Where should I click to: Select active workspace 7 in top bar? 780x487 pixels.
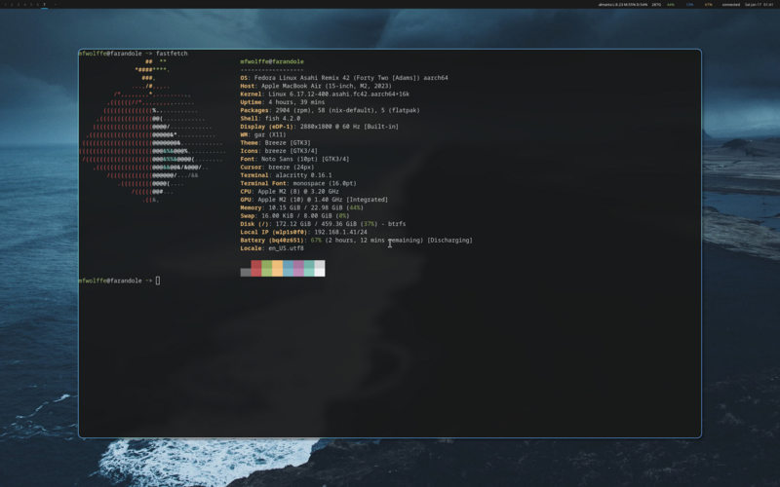[44, 5]
